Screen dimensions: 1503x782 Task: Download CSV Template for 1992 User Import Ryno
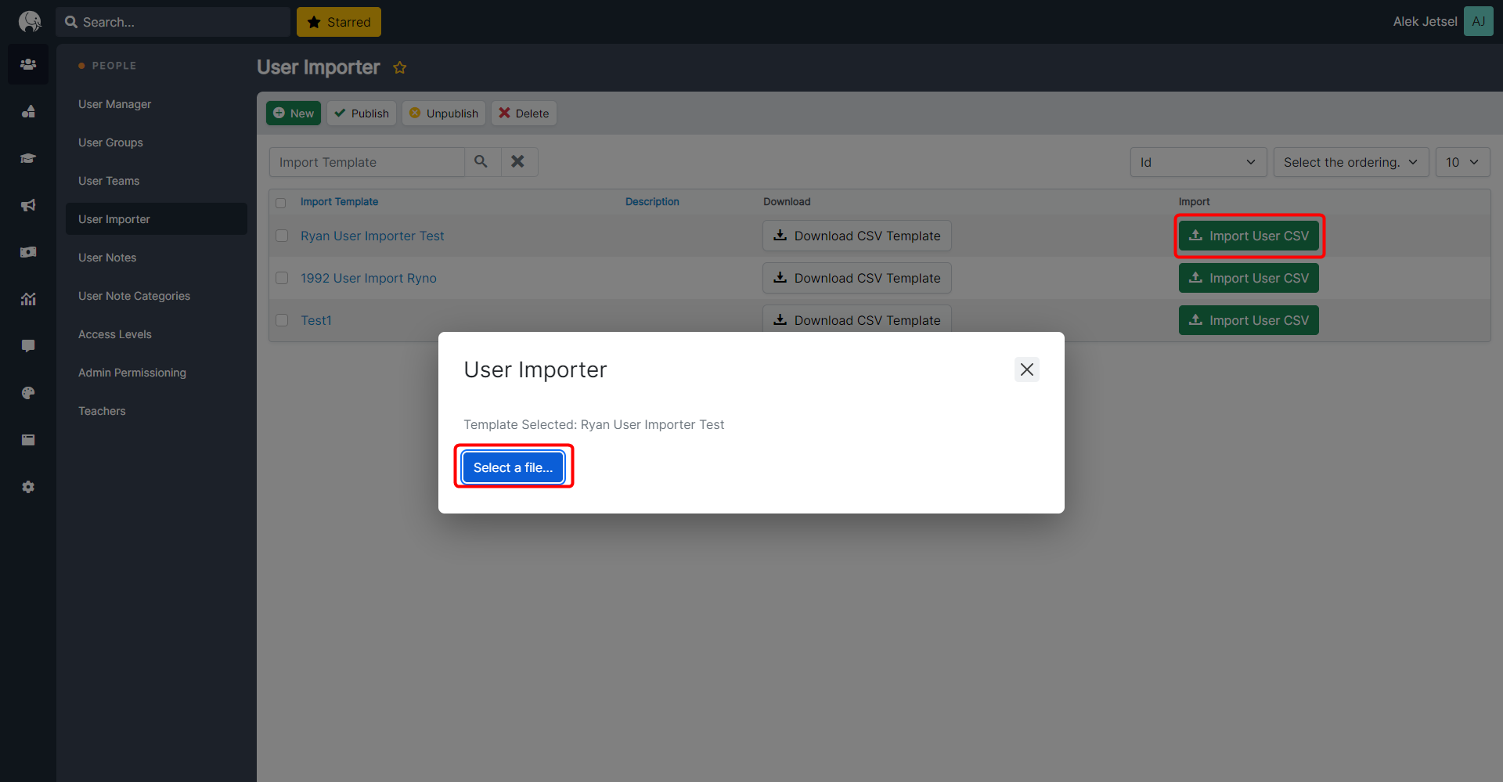(857, 278)
